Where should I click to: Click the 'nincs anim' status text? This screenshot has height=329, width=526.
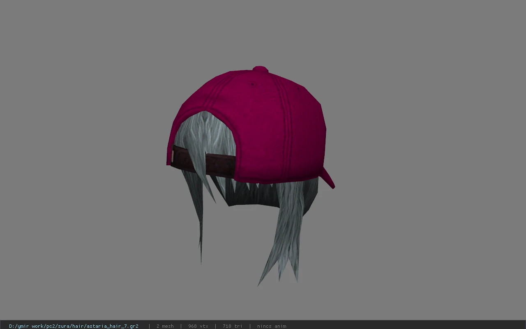[272, 326]
